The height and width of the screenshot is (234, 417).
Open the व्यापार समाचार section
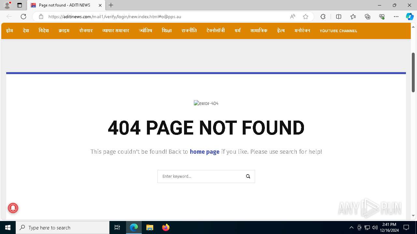(116, 31)
